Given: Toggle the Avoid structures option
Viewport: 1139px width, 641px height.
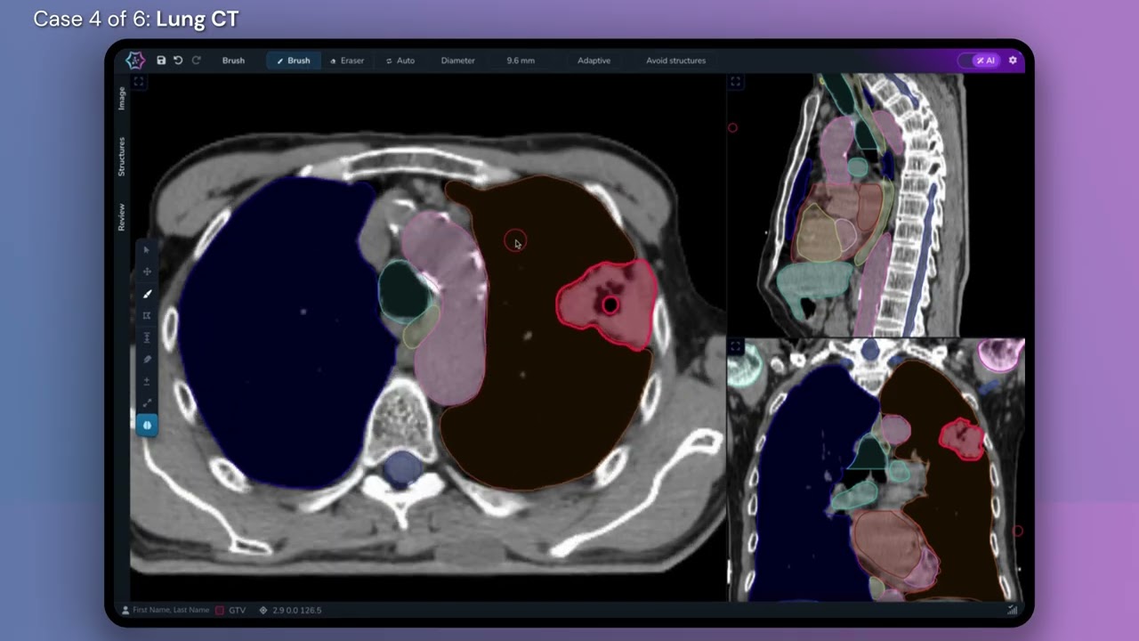Looking at the screenshot, I should [x=675, y=61].
